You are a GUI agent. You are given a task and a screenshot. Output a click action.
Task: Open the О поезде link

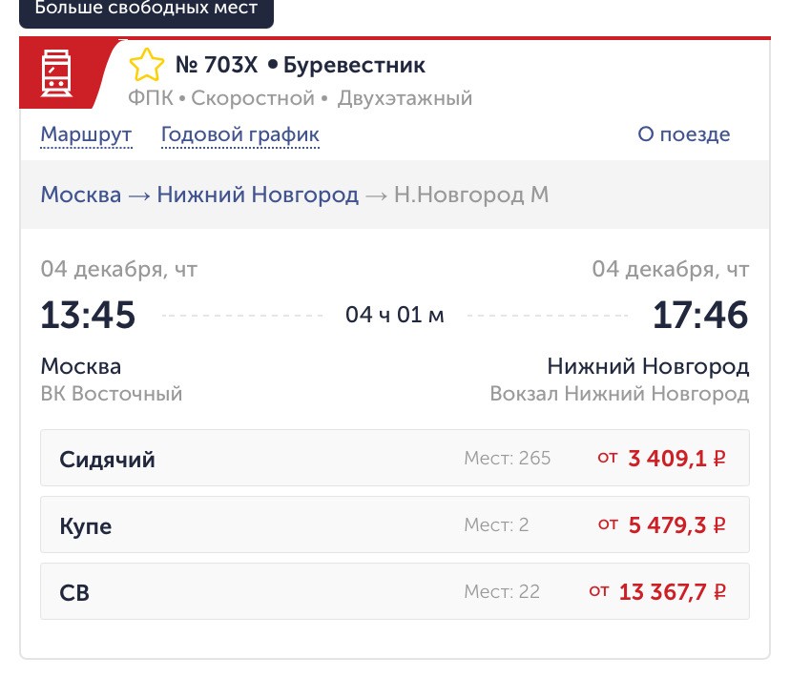684,134
